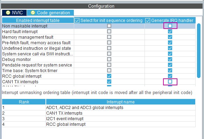Open the Code generation tab

(x=50, y=13)
